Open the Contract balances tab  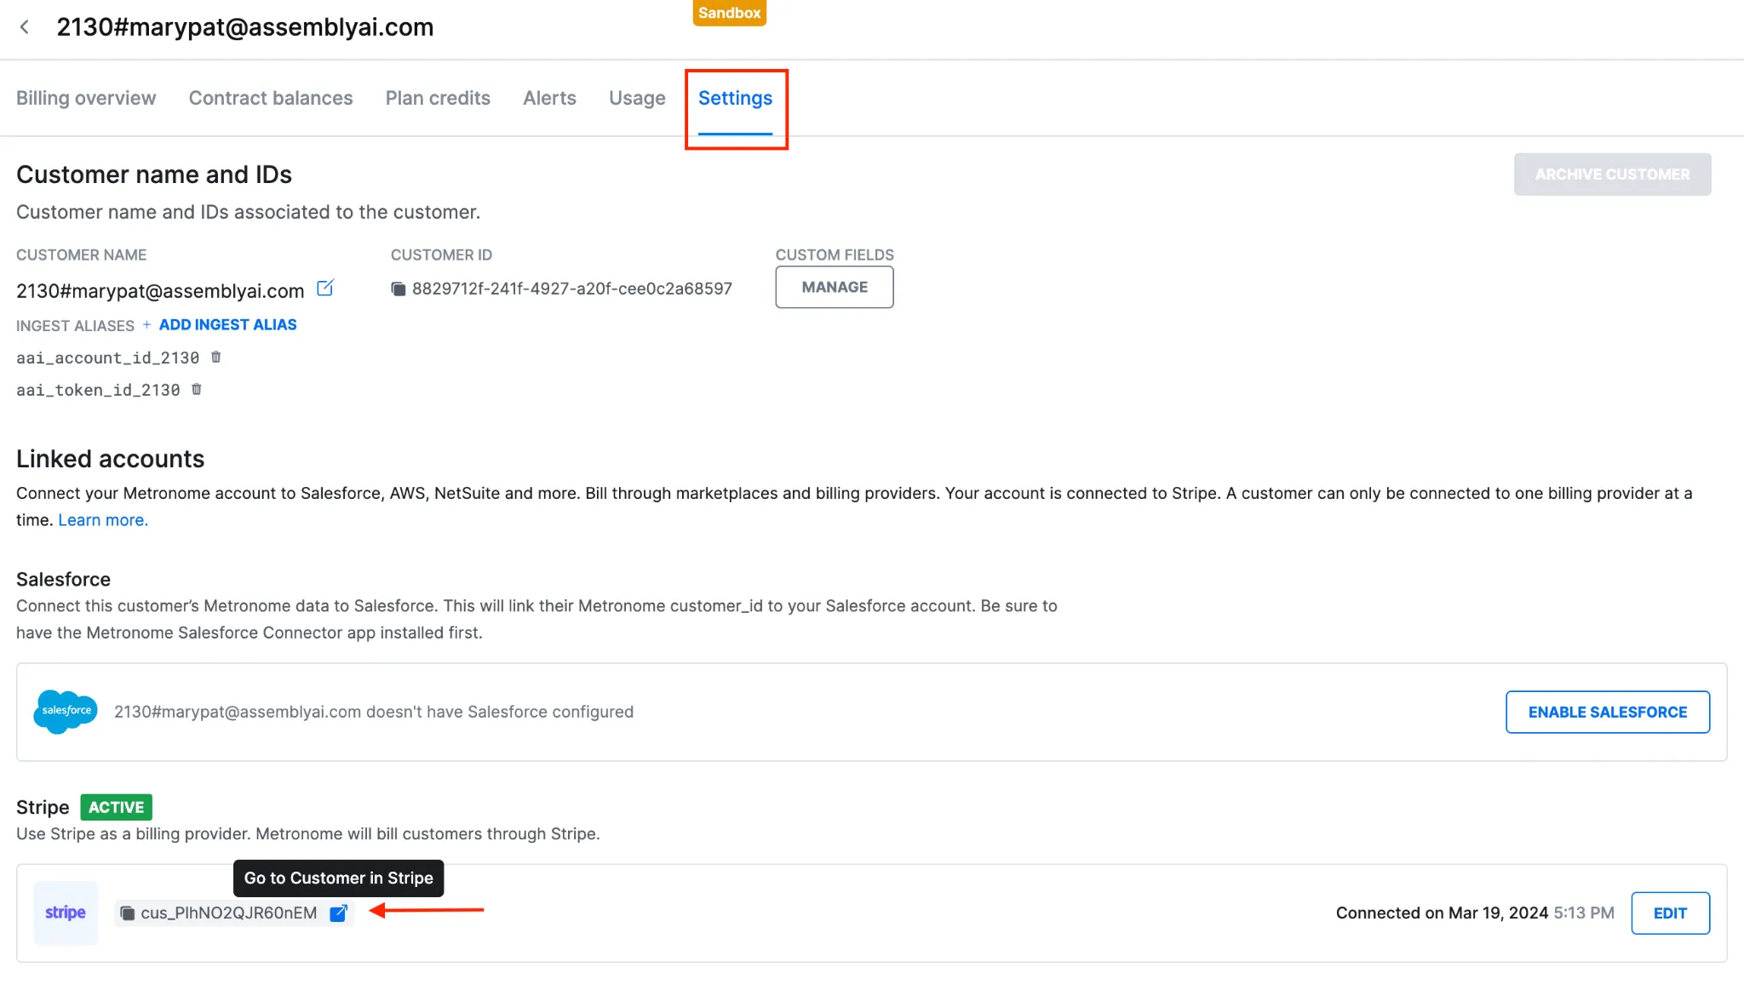[x=271, y=99]
